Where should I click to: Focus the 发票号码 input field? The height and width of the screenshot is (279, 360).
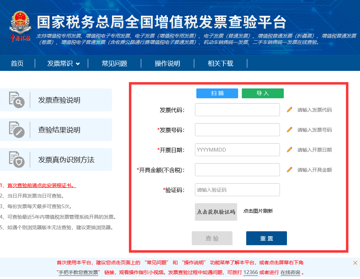[x=237, y=129]
